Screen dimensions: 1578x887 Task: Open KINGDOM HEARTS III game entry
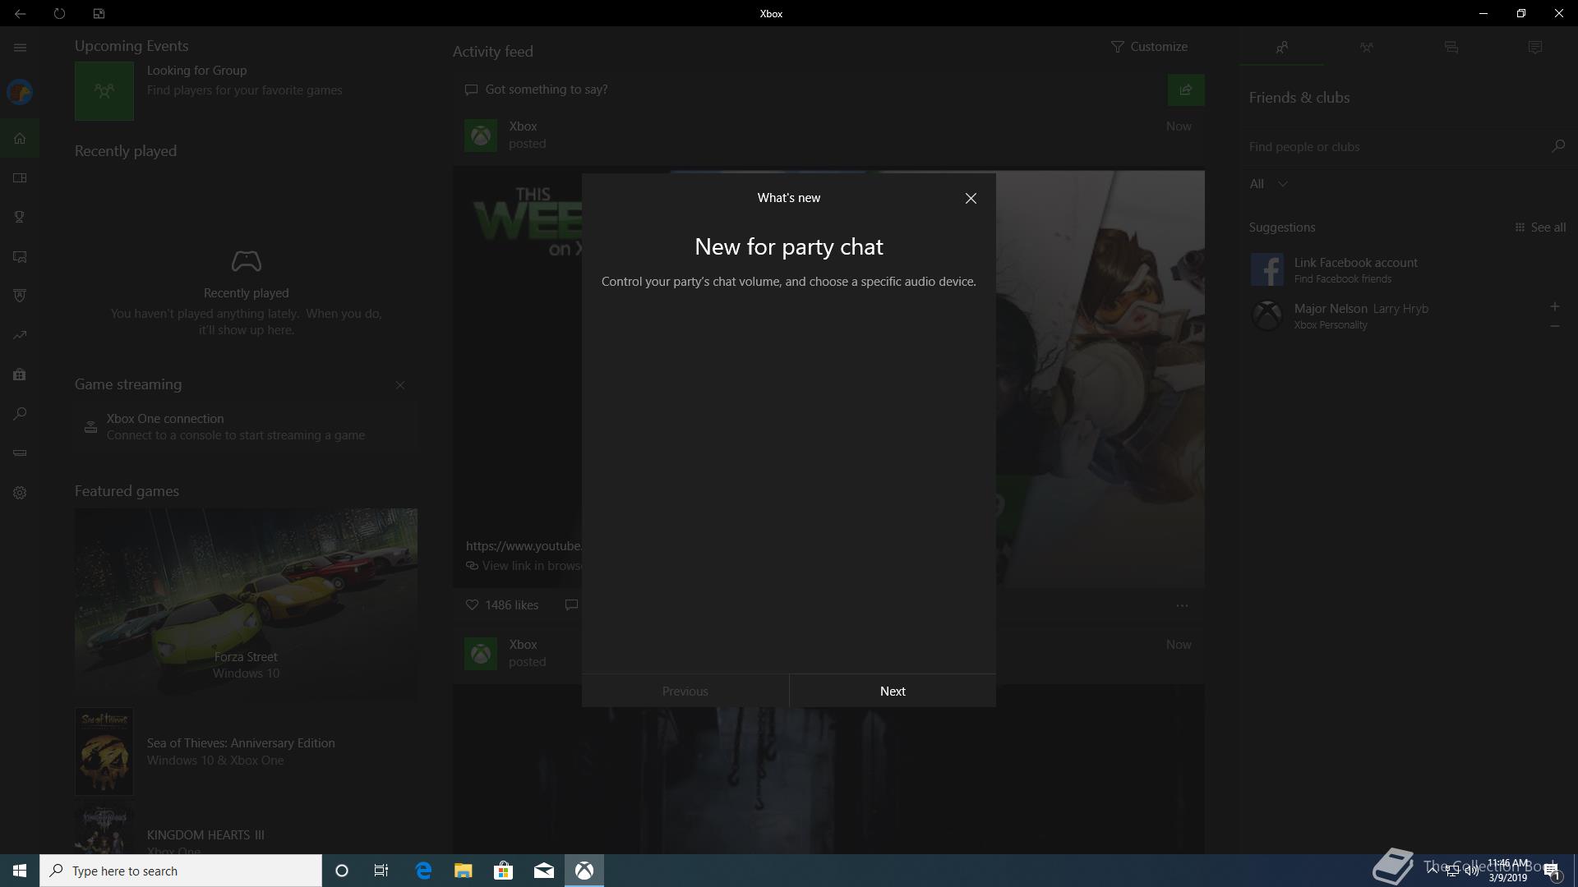point(246,830)
